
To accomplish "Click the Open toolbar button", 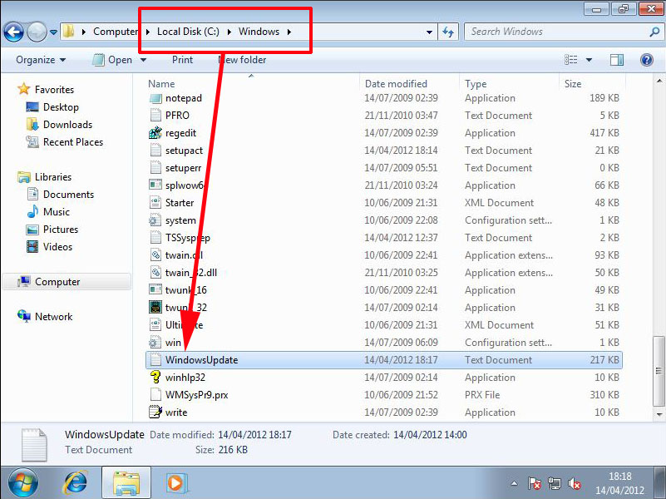I will (x=112, y=60).
